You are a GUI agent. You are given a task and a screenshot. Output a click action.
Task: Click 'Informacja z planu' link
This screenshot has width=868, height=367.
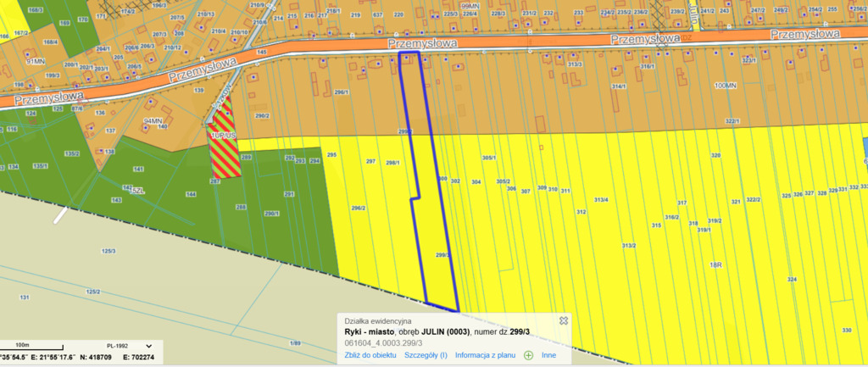[487, 355]
